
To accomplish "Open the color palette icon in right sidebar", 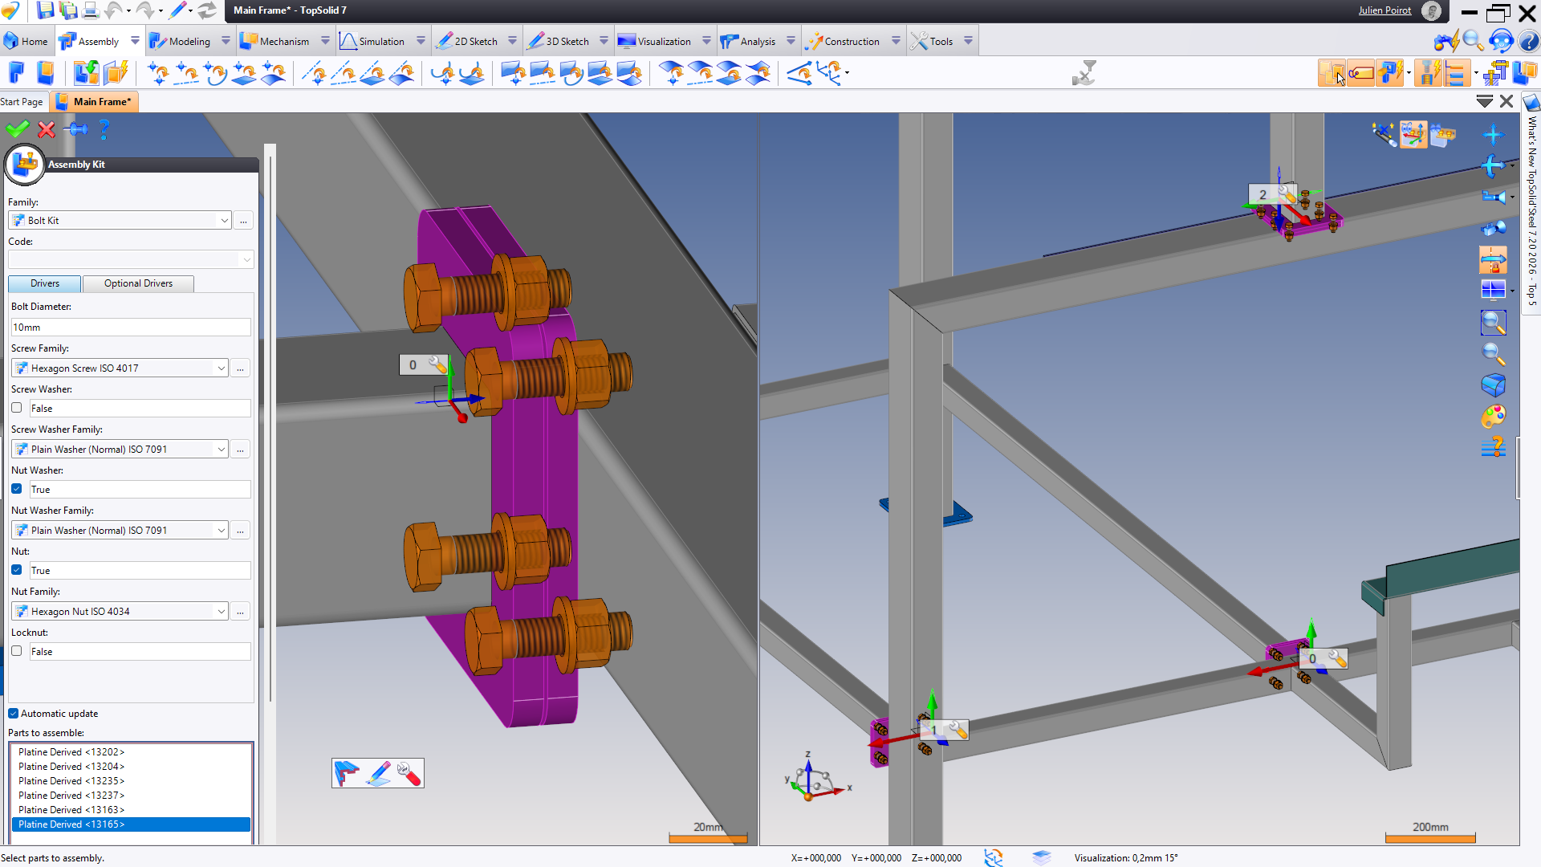I will [1493, 417].
